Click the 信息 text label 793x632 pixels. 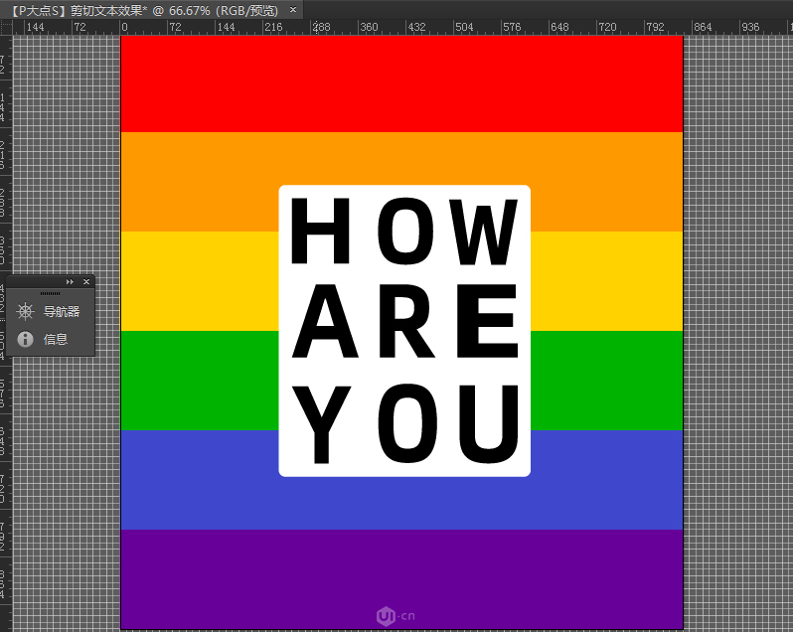point(56,339)
